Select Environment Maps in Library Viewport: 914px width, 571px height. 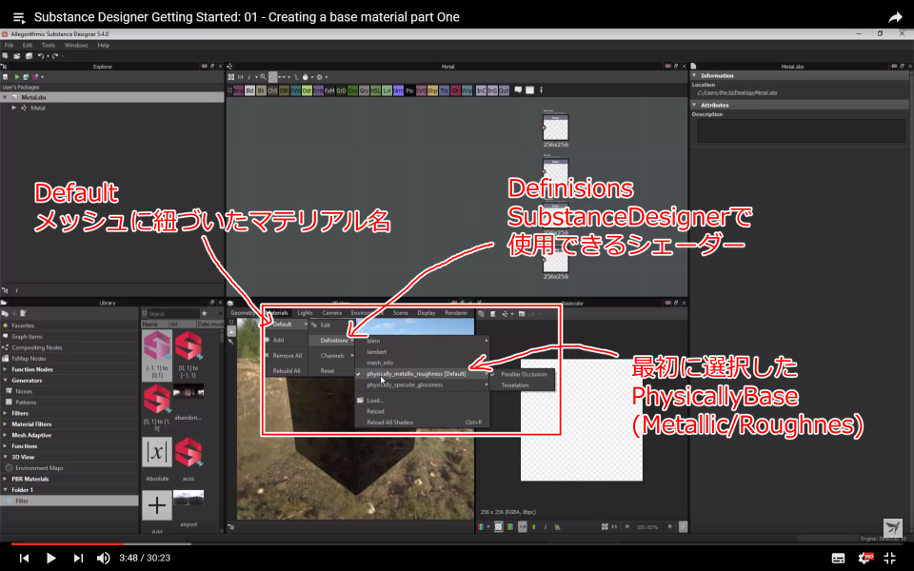tap(39, 468)
